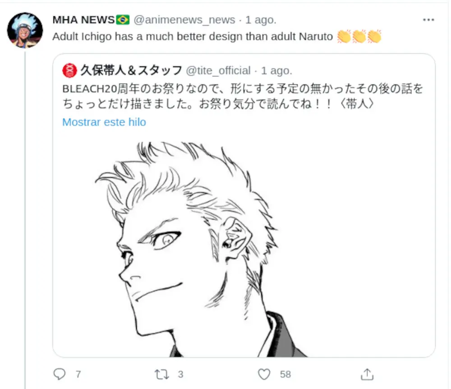Open the reply comment icon
The width and height of the screenshot is (451, 389).
pos(60,374)
